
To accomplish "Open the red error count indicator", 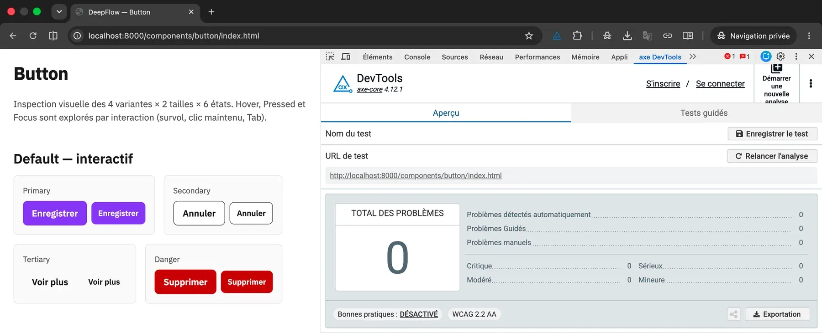I will 729,56.
